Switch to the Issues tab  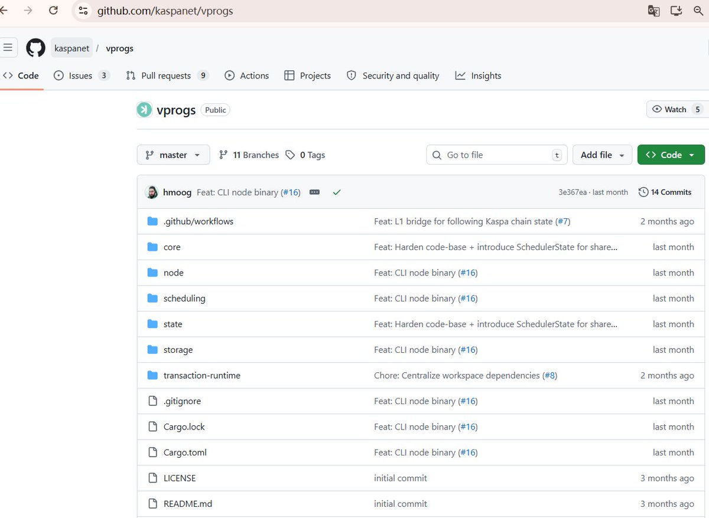point(82,76)
